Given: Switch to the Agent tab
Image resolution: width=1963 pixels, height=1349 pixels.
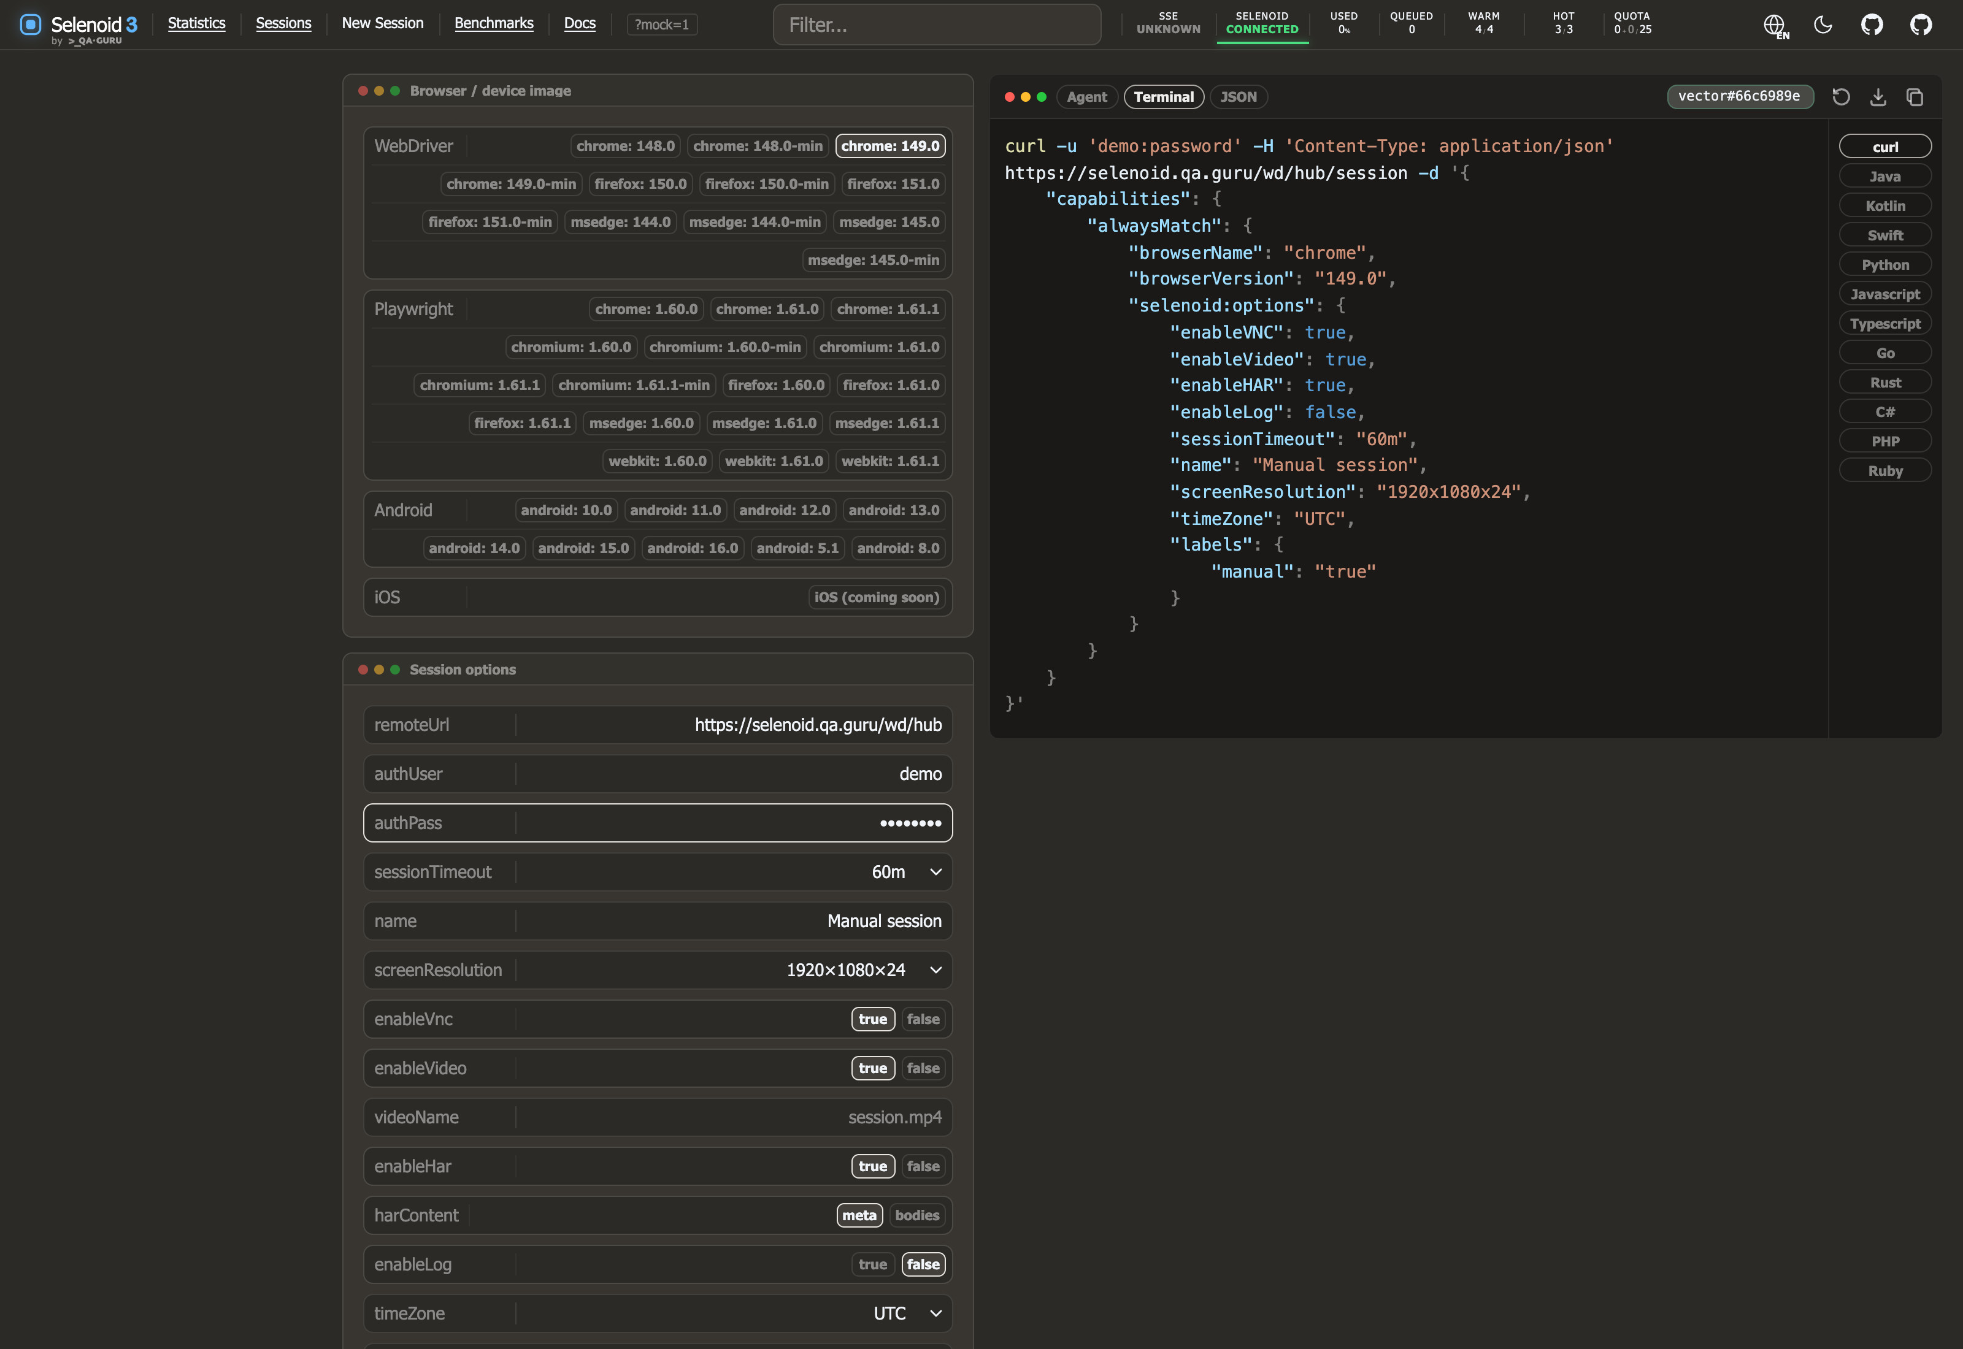Looking at the screenshot, I should pos(1086,97).
